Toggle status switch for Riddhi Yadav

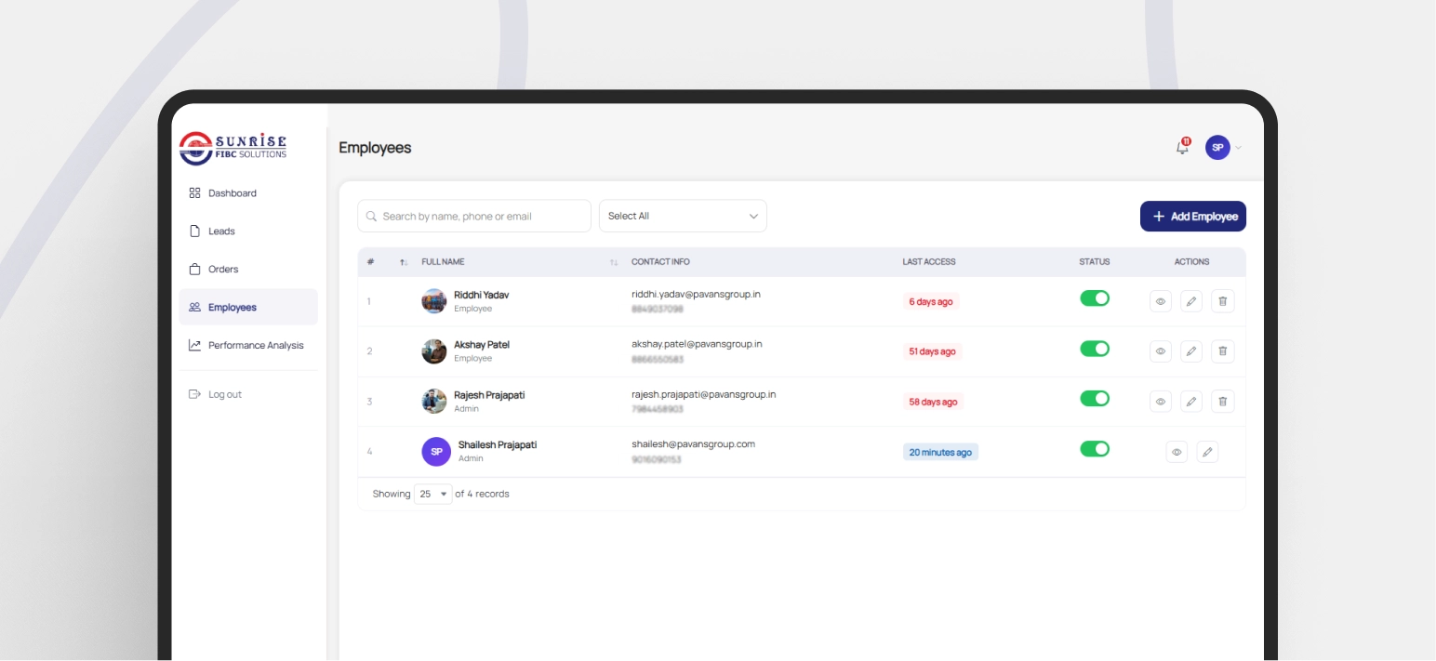point(1095,298)
